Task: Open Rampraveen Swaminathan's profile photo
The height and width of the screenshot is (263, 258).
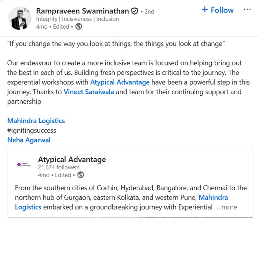Action: (20, 18)
